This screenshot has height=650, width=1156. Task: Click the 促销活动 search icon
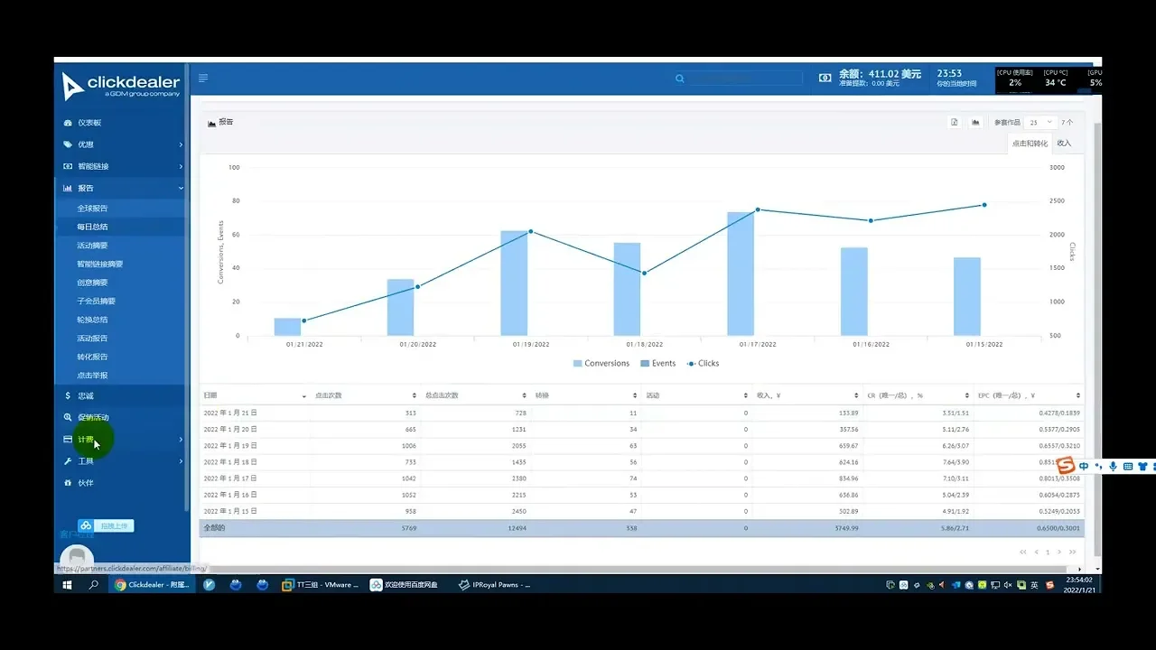coord(68,417)
